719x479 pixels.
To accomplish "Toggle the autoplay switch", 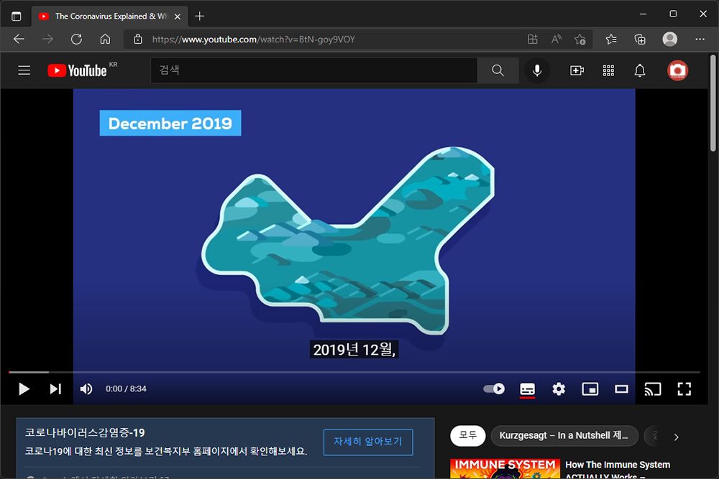I will point(494,389).
